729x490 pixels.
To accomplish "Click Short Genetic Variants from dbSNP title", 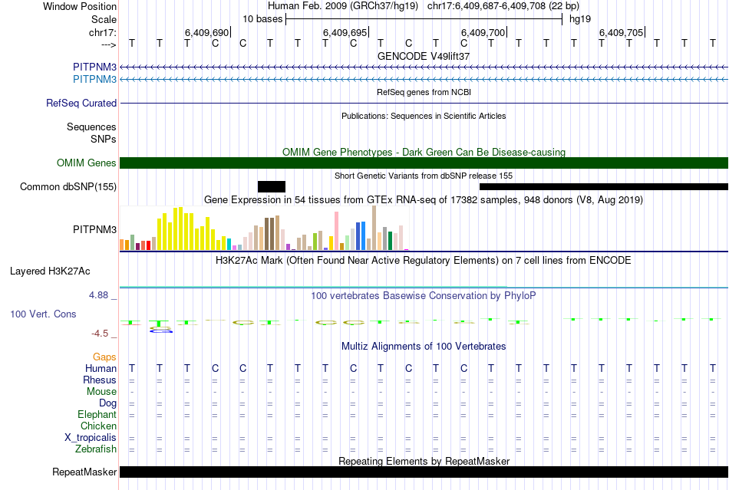I will coord(424,176).
